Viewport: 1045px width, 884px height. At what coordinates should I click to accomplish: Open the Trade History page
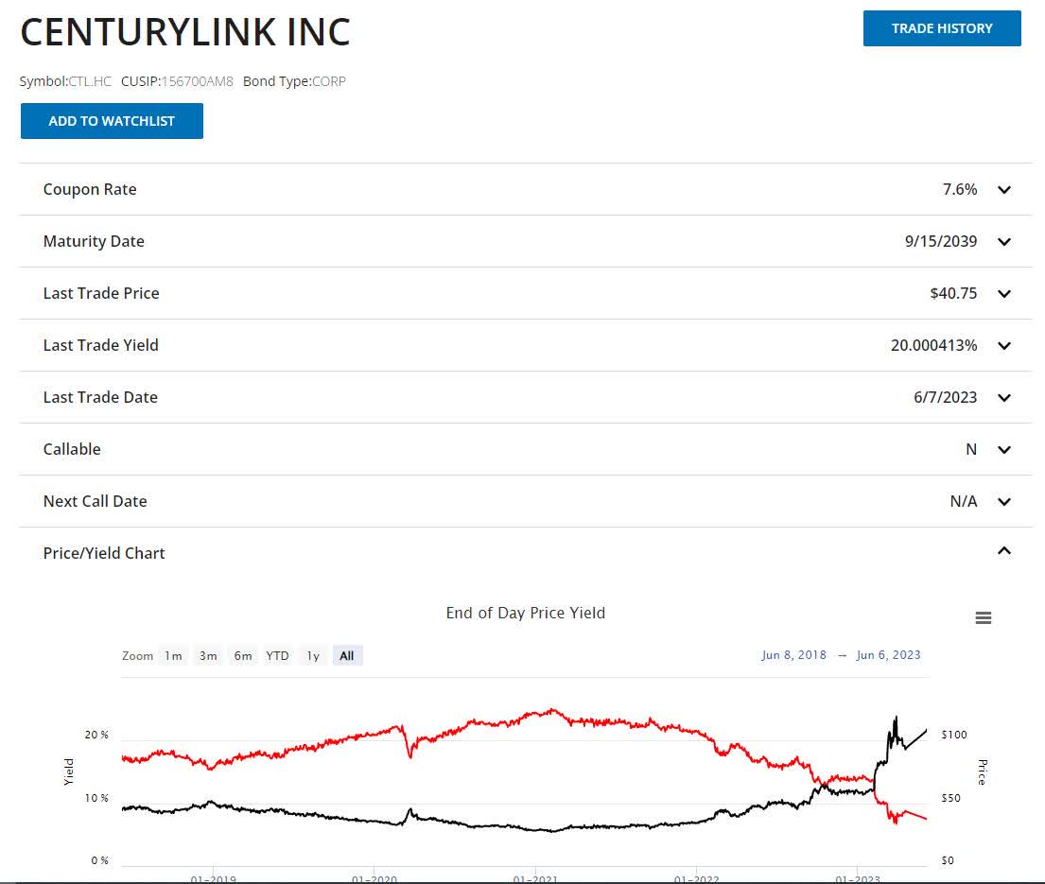942,28
